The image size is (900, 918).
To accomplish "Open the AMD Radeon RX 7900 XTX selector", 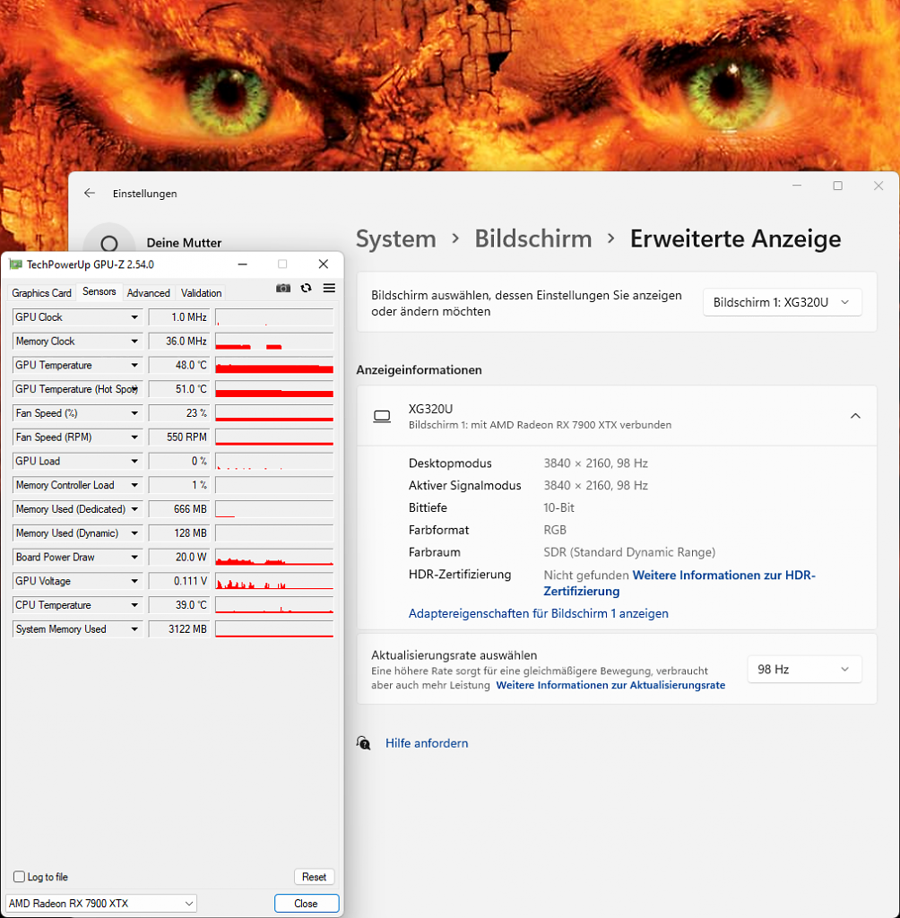I will click(x=101, y=904).
